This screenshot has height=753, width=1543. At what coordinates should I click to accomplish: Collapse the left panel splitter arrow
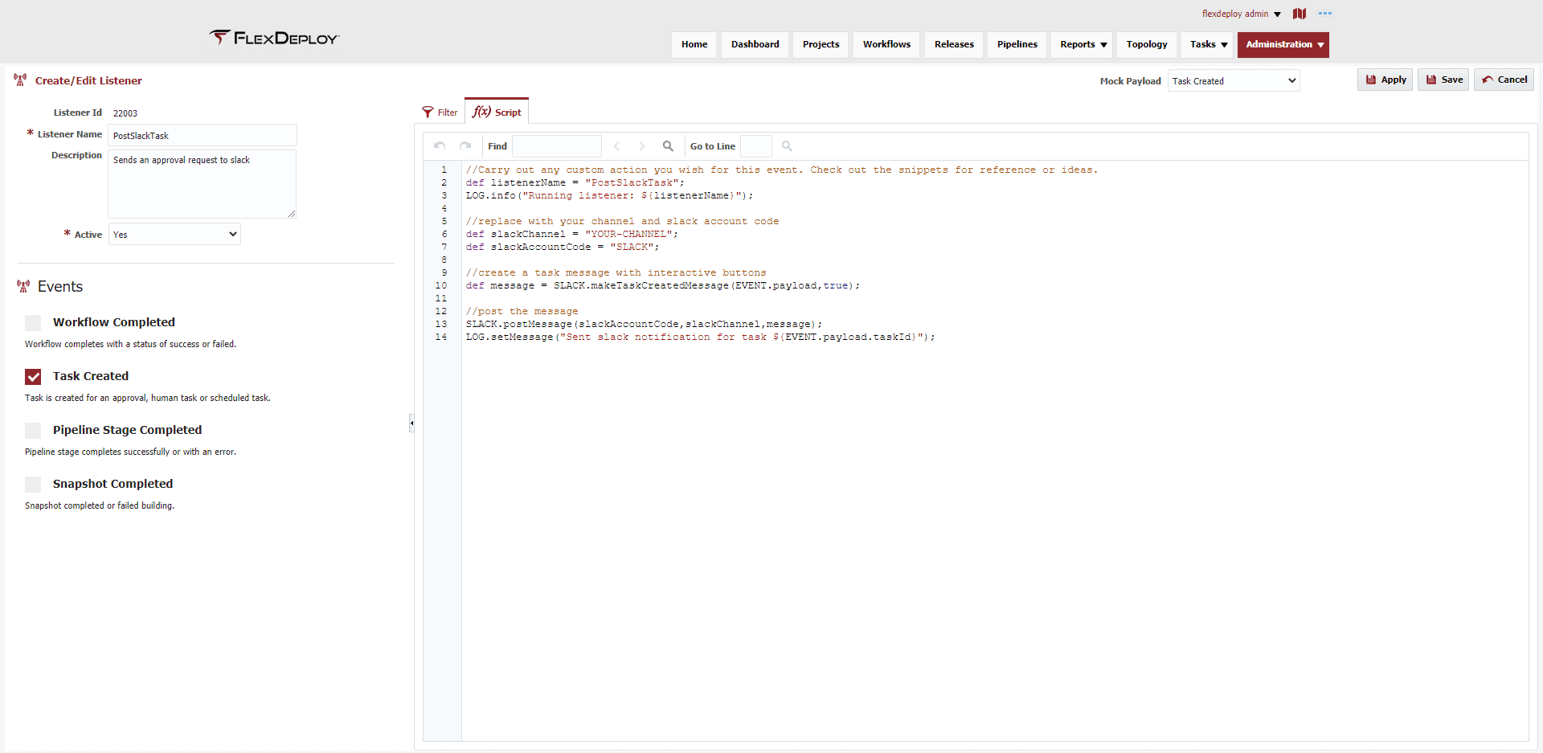tap(411, 423)
